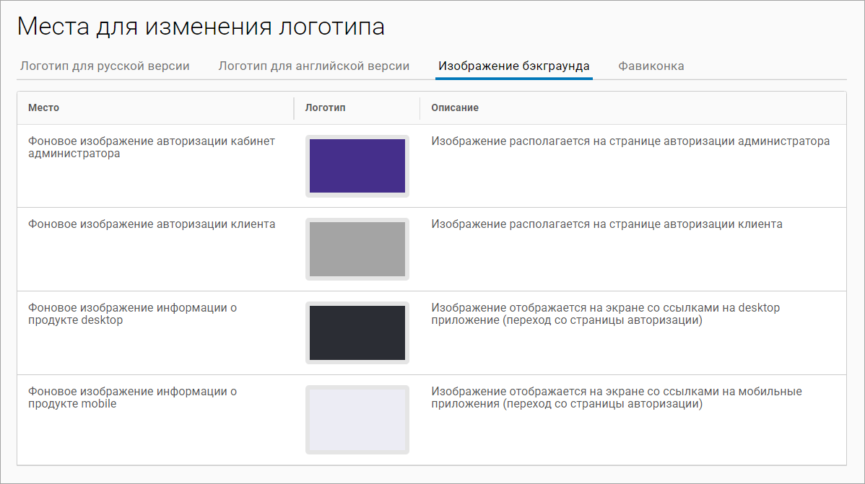Click 'Фоновое изображение информации о продукте mobile' name

(132, 397)
